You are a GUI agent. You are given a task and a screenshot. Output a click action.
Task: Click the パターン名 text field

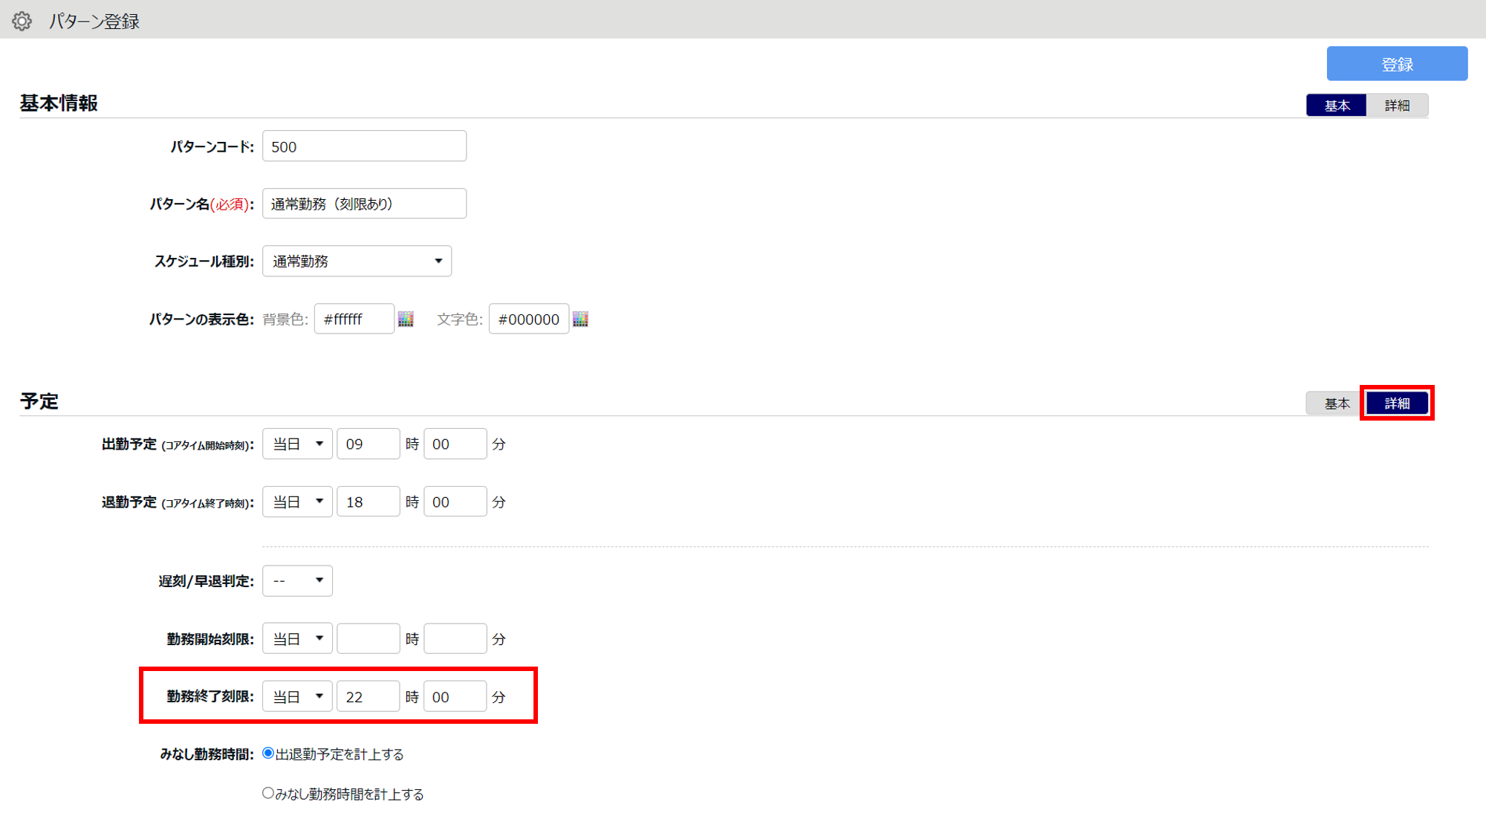point(364,204)
